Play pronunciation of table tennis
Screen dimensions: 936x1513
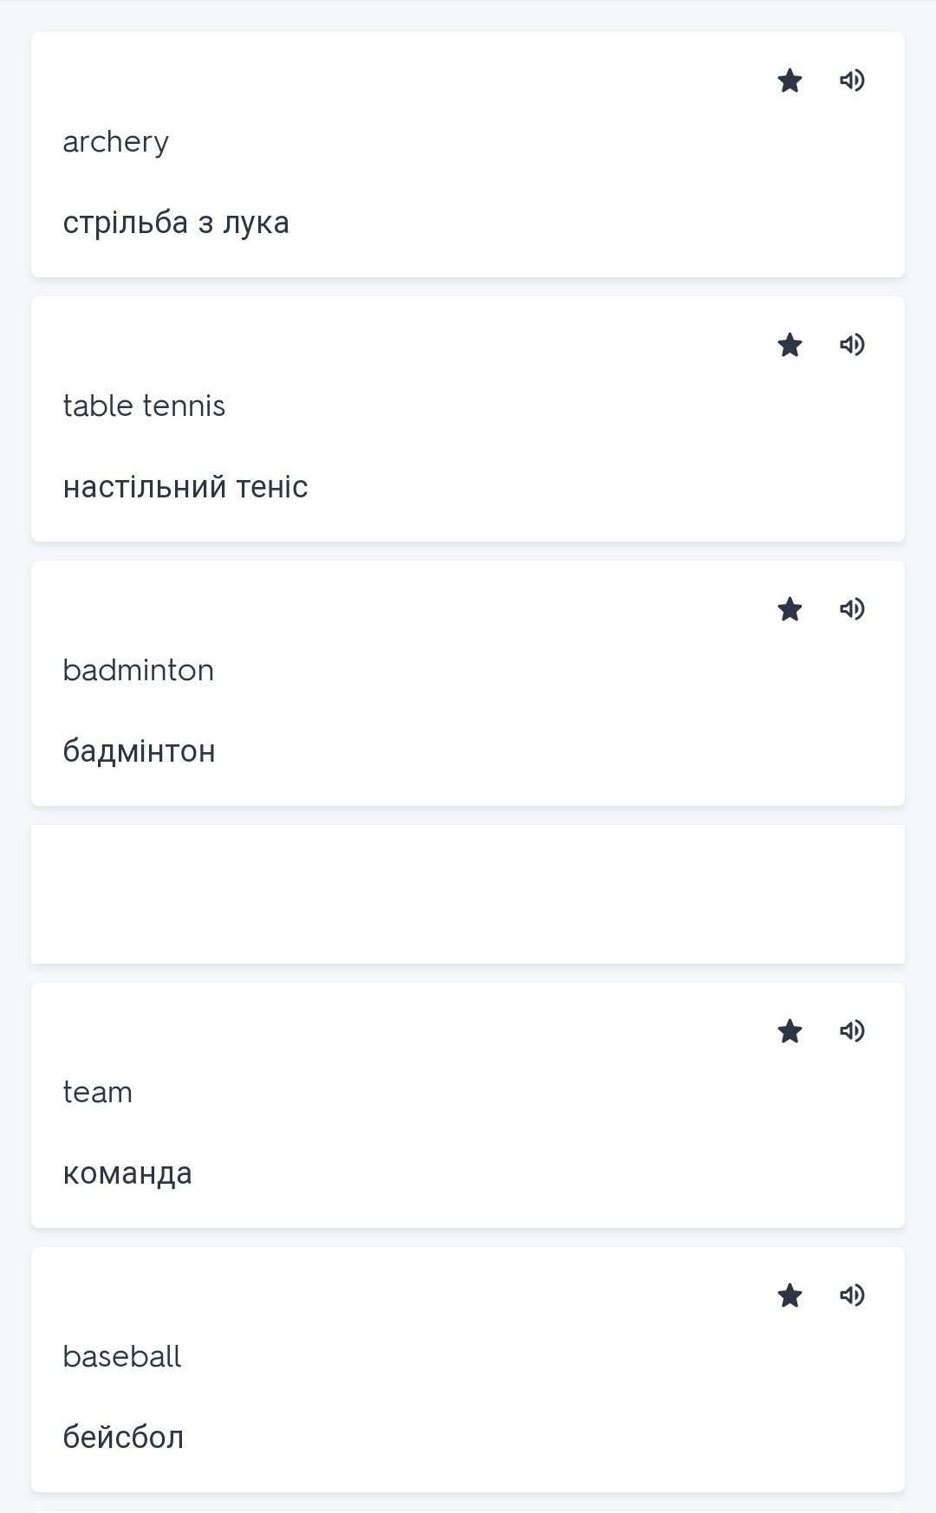tap(852, 345)
